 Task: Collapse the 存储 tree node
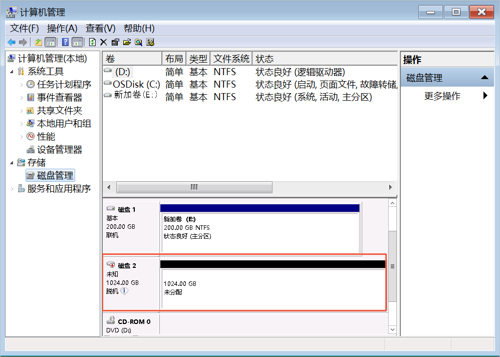(12, 163)
